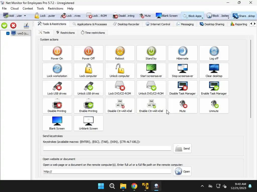Unlock USB drives
This screenshot has width=257, height=192.
[89, 88]
